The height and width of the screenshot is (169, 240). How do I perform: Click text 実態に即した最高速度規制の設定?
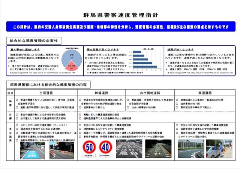[x=101, y=115]
